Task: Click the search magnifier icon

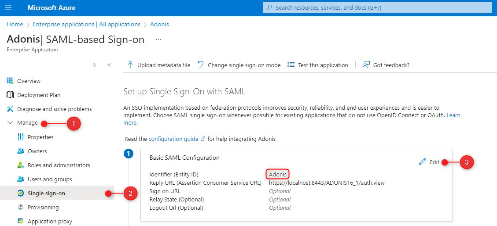Action: point(269,7)
